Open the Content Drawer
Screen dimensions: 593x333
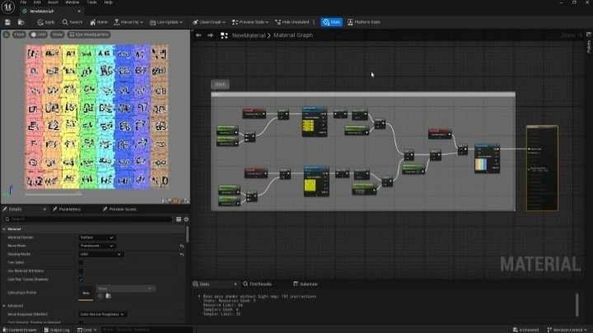[18, 329]
